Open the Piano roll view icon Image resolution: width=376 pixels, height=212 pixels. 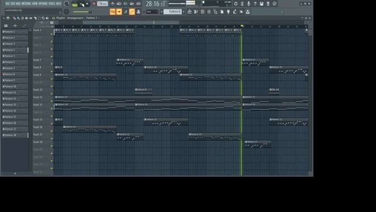click(x=196, y=12)
